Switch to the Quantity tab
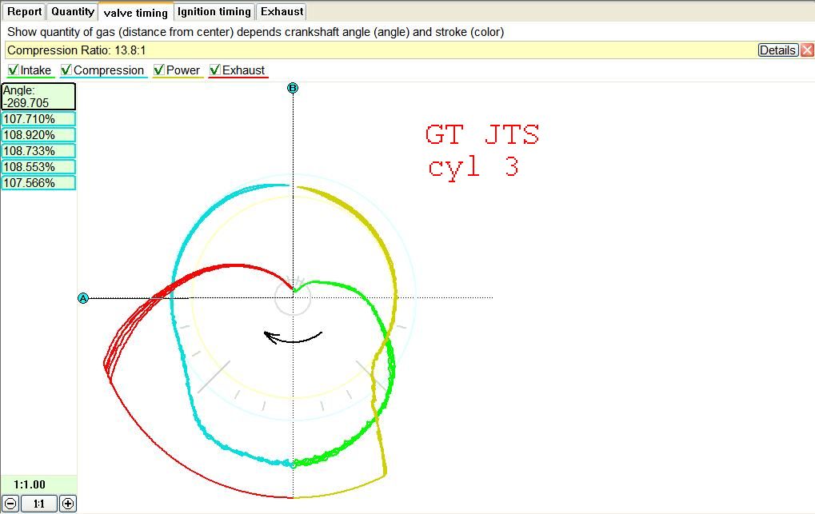815x514 pixels. click(72, 11)
